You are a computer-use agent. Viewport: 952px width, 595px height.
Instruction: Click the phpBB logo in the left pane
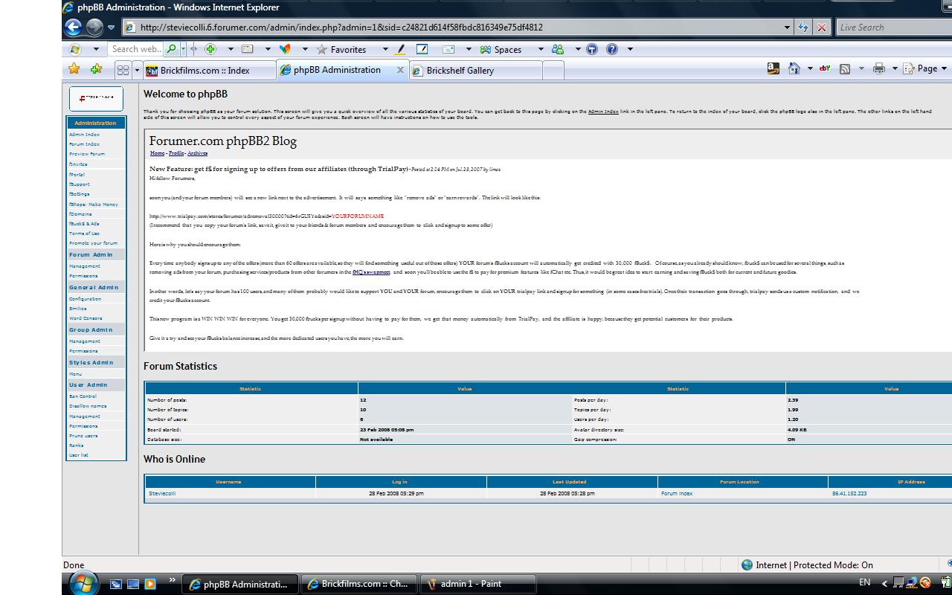[x=96, y=98]
